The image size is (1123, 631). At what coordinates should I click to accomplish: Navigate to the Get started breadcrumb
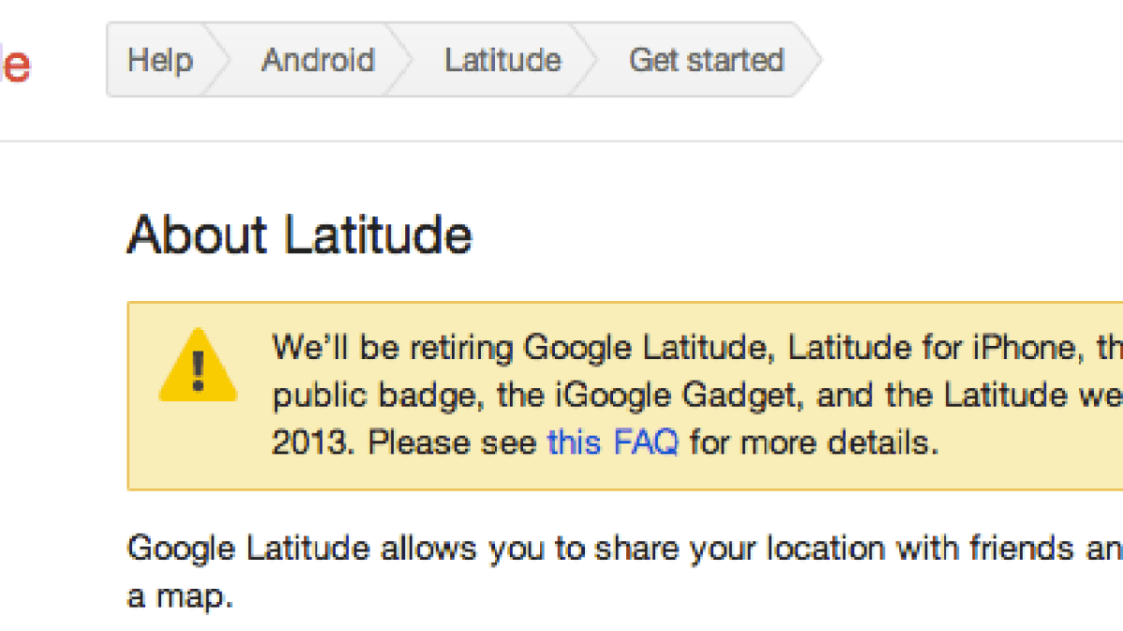click(x=706, y=60)
